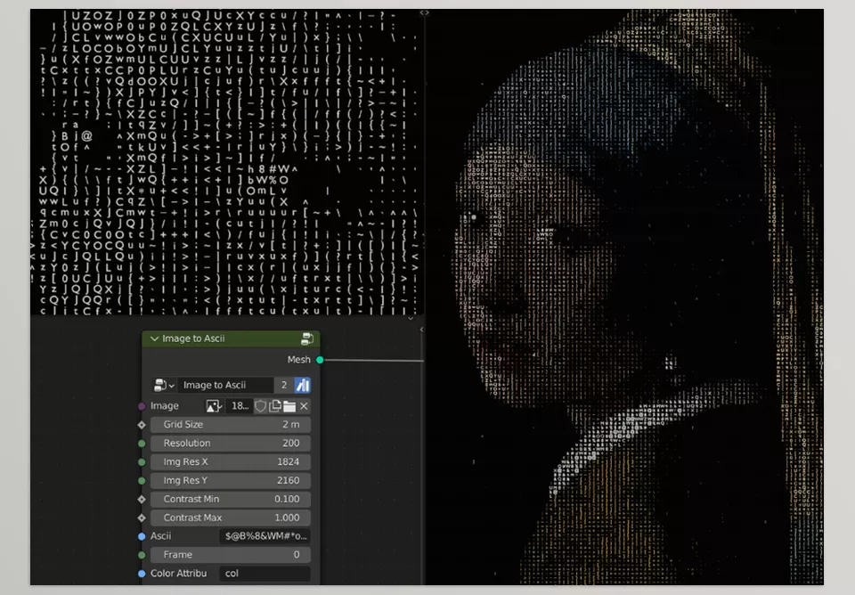Click the Grid Size diamond socket
The height and width of the screenshot is (595, 855).
point(142,425)
